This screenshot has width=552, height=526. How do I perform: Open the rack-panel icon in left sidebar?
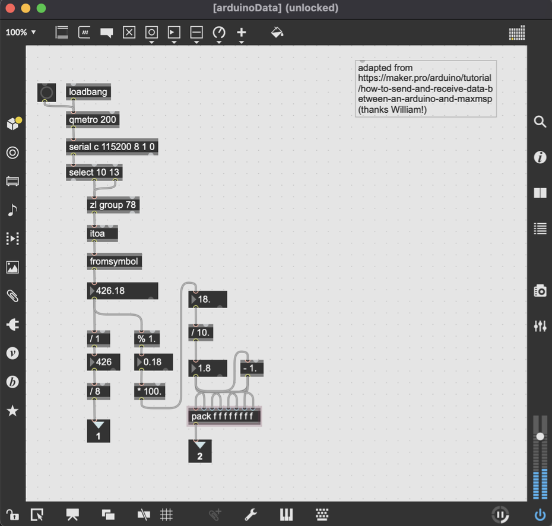click(12, 181)
